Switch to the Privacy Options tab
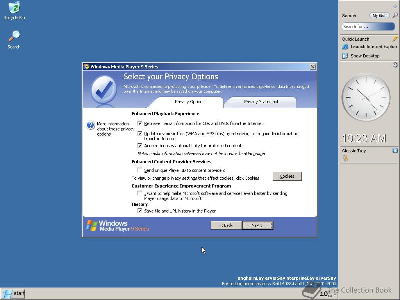 point(189,102)
